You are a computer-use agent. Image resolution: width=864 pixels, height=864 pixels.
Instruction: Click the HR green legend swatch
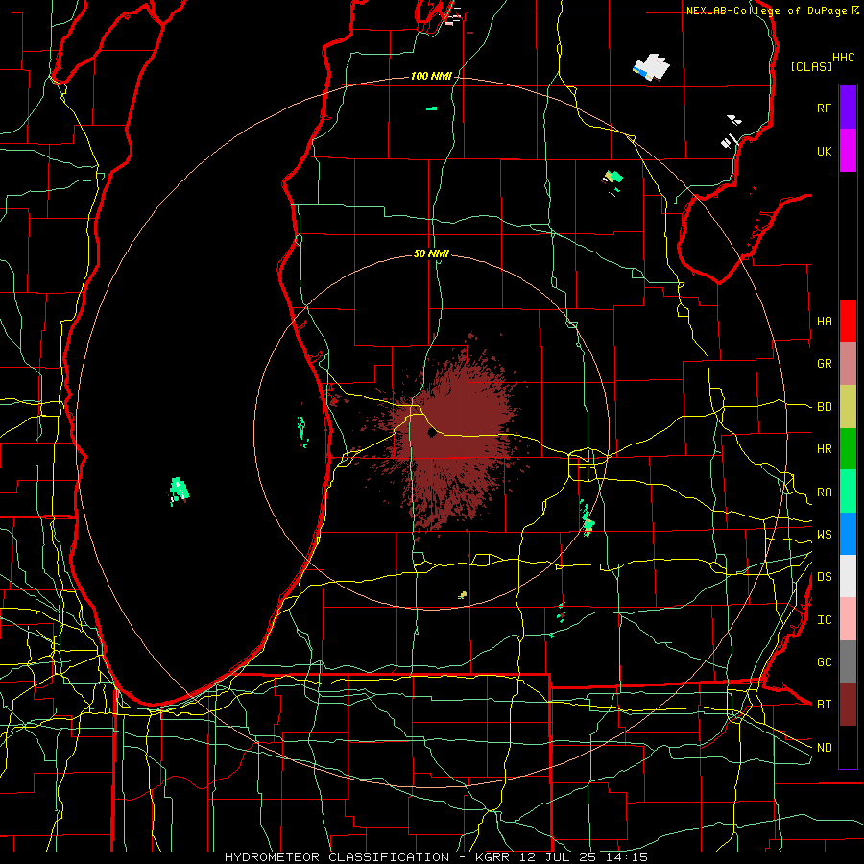[848, 449]
